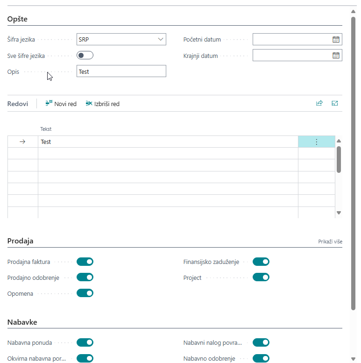Turn off the Finansijsko zaduženje toggle

tap(261, 262)
